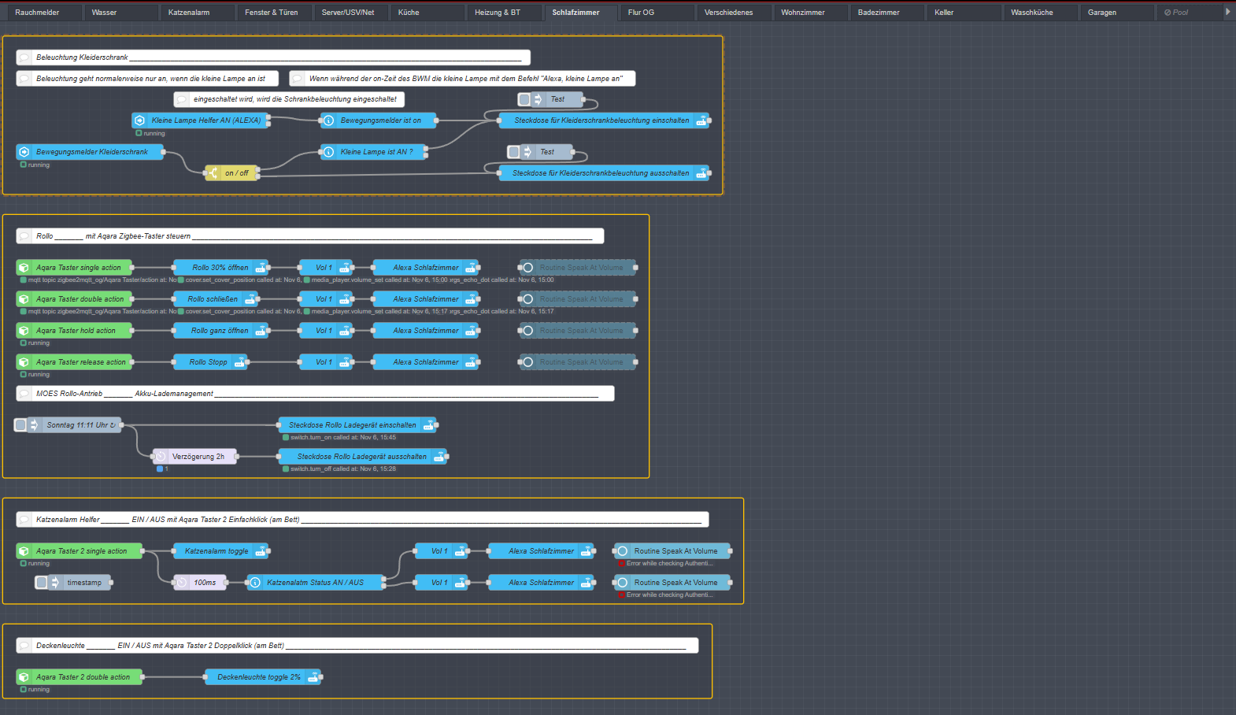Select the Aqara Taster hold action node icon
The width and height of the screenshot is (1236, 715).
[x=24, y=331]
